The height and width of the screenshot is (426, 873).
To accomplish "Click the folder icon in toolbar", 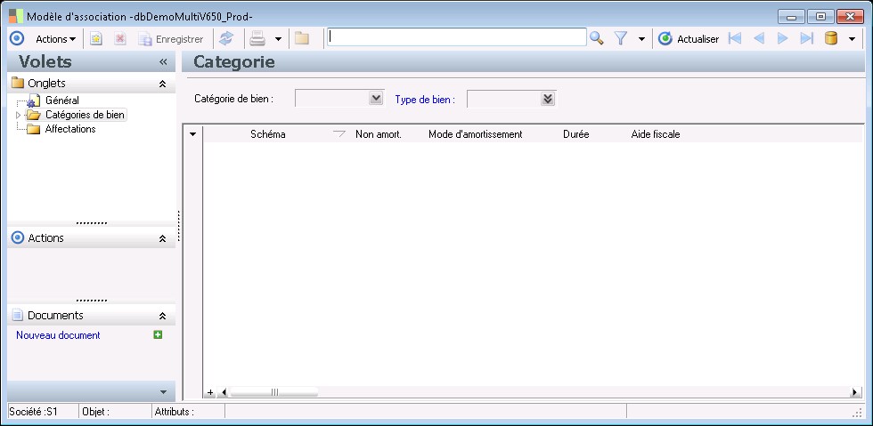I will click(x=302, y=38).
